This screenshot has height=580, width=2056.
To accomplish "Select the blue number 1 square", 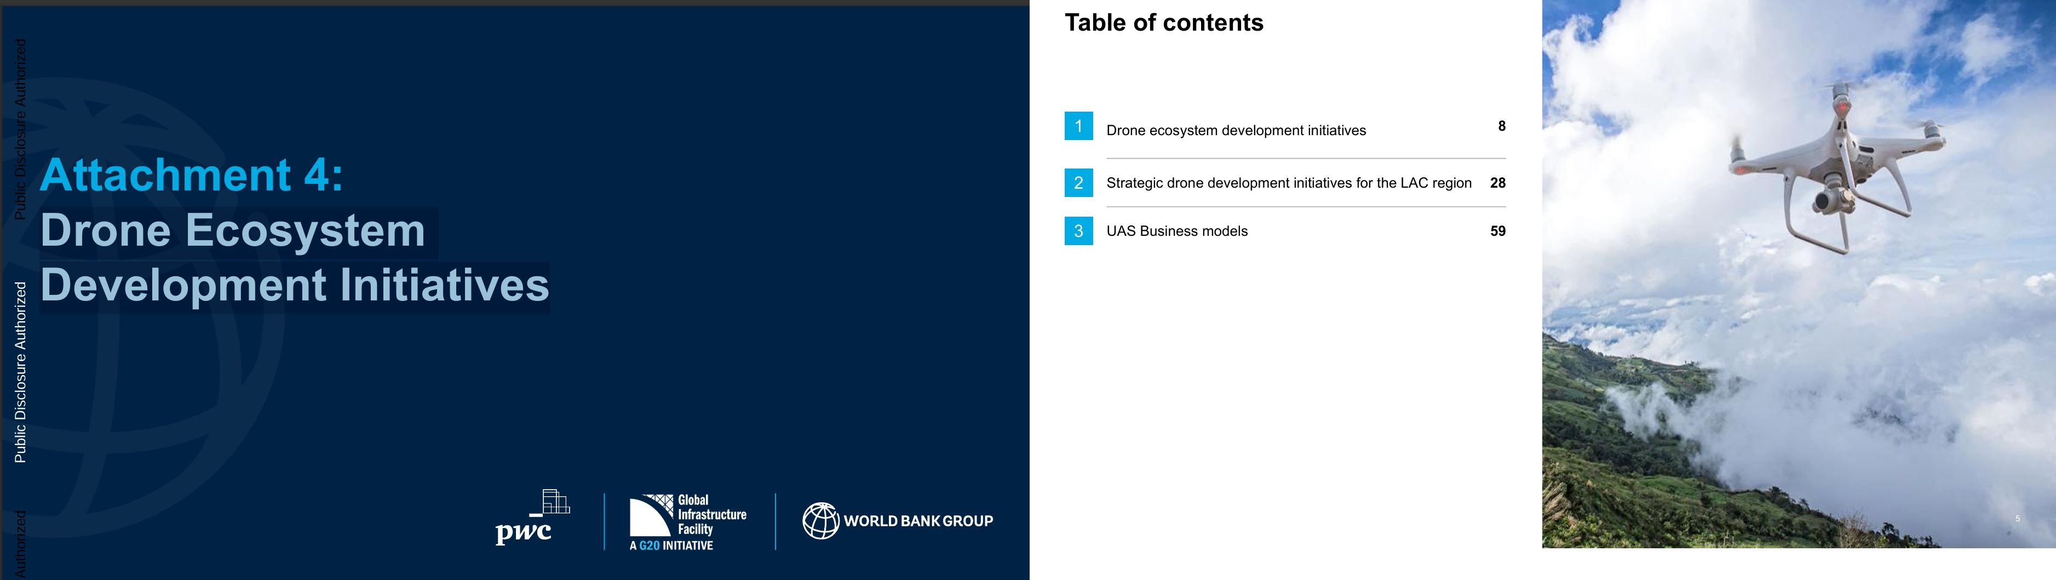I will click(x=1078, y=126).
